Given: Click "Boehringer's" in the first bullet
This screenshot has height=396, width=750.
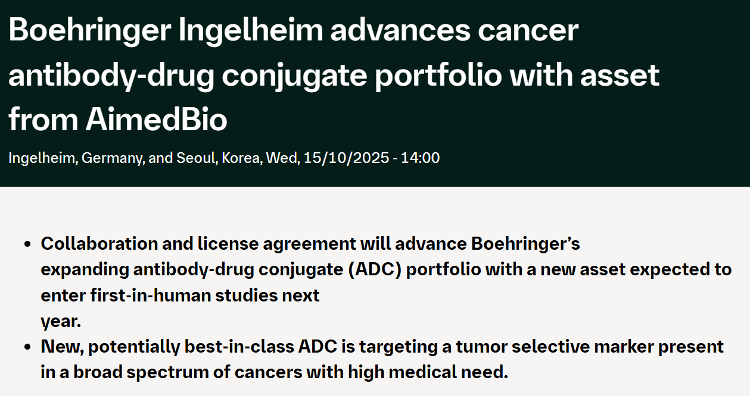Looking at the screenshot, I should 525,244.
